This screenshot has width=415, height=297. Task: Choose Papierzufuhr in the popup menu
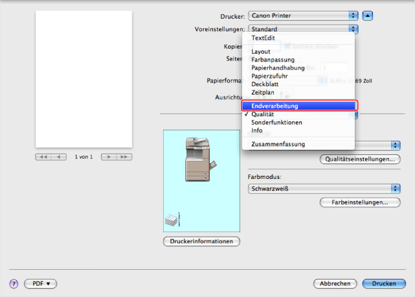pyautogui.click(x=270, y=75)
